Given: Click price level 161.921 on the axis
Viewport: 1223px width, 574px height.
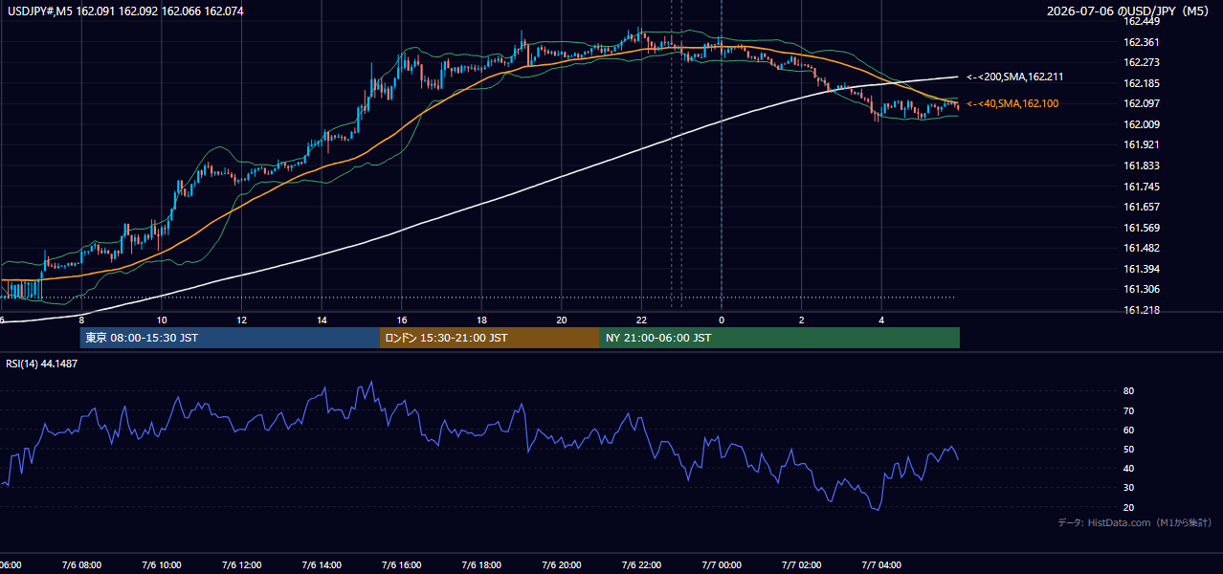Looking at the screenshot, I should (x=1142, y=145).
